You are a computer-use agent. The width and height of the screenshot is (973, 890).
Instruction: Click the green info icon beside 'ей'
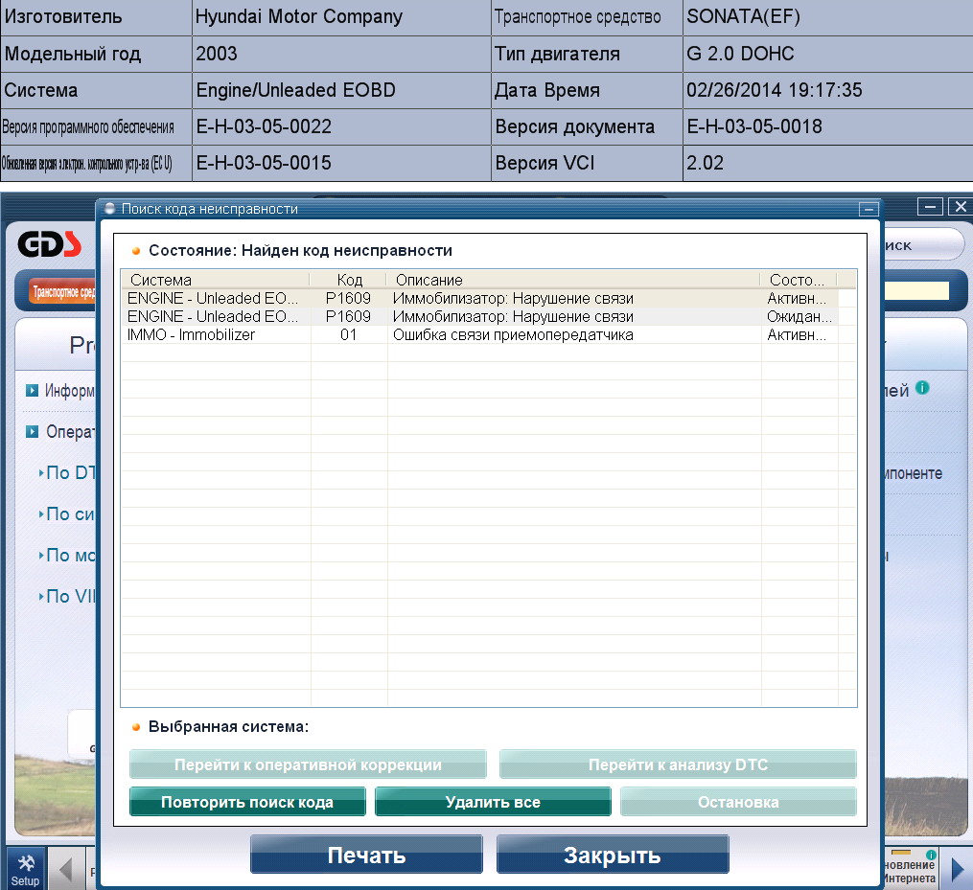coord(922,388)
